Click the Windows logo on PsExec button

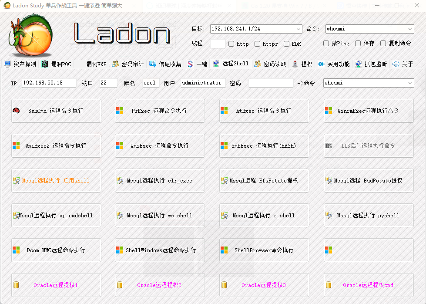[120, 111]
